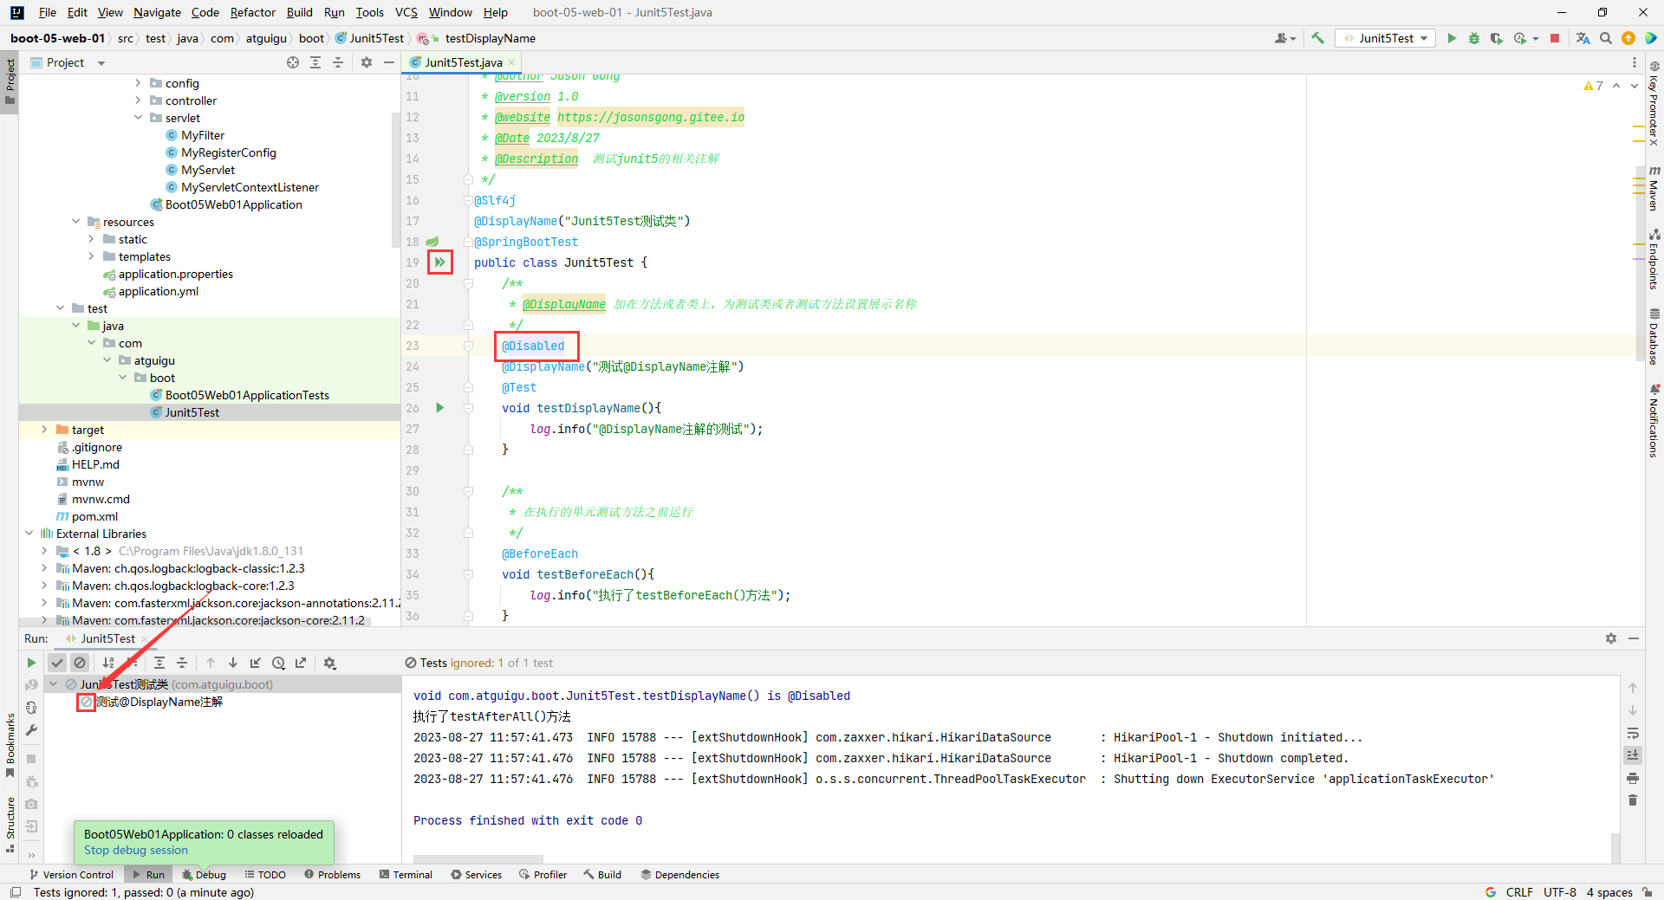The image size is (1664, 900).
Task: Click the run gutter icon beside class Junit5Test
Action: 440,262
